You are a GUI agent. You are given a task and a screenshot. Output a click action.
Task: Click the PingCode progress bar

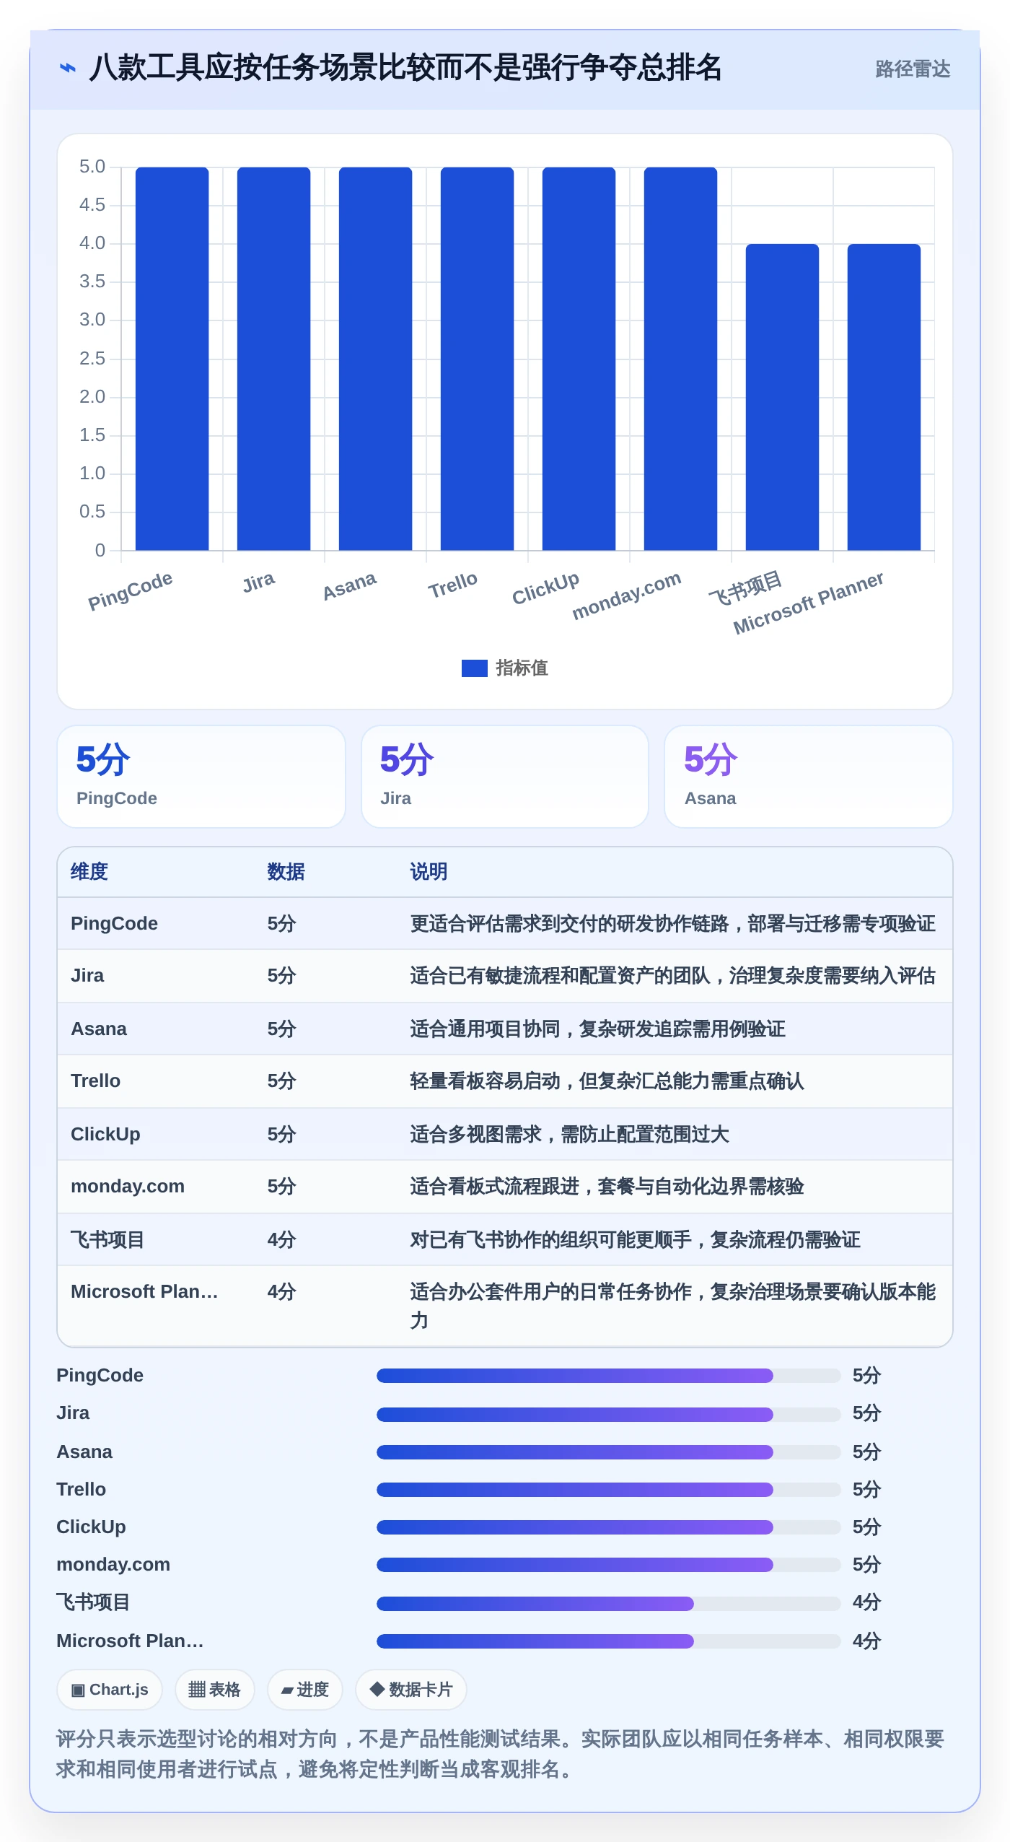pyautogui.click(x=608, y=1376)
